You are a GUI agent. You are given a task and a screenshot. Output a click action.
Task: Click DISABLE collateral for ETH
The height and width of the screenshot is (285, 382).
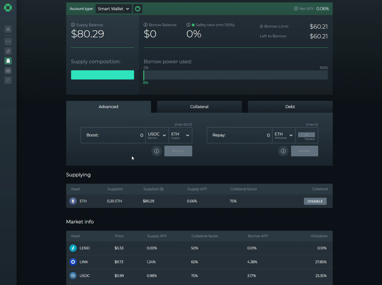[315, 201]
